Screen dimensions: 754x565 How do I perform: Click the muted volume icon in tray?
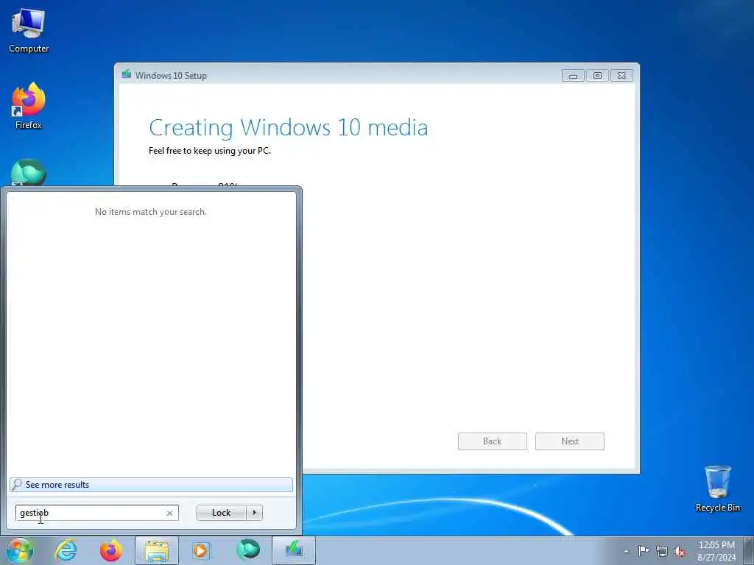[x=680, y=552]
